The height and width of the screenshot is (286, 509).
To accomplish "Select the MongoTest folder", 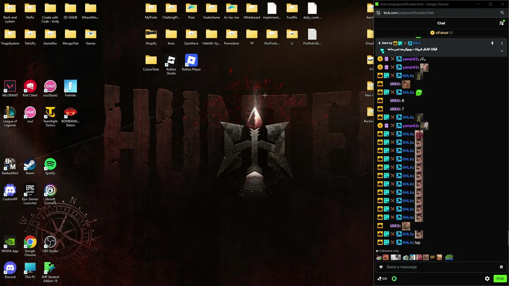I will point(70,37).
